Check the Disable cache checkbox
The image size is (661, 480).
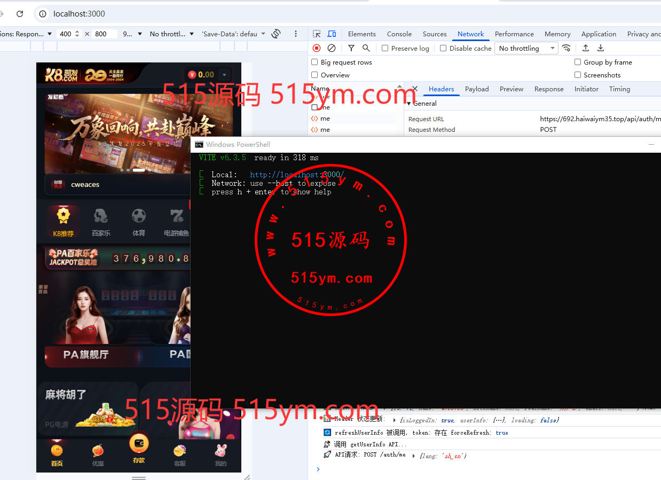(443, 48)
